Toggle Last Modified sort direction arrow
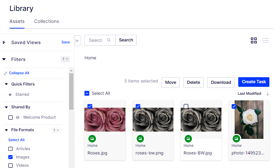The height and width of the screenshot is (168, 274). (267, 94)
